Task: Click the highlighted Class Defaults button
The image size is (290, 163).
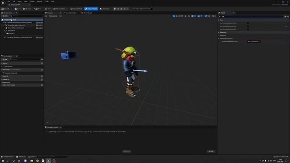Action: point(91,9)
